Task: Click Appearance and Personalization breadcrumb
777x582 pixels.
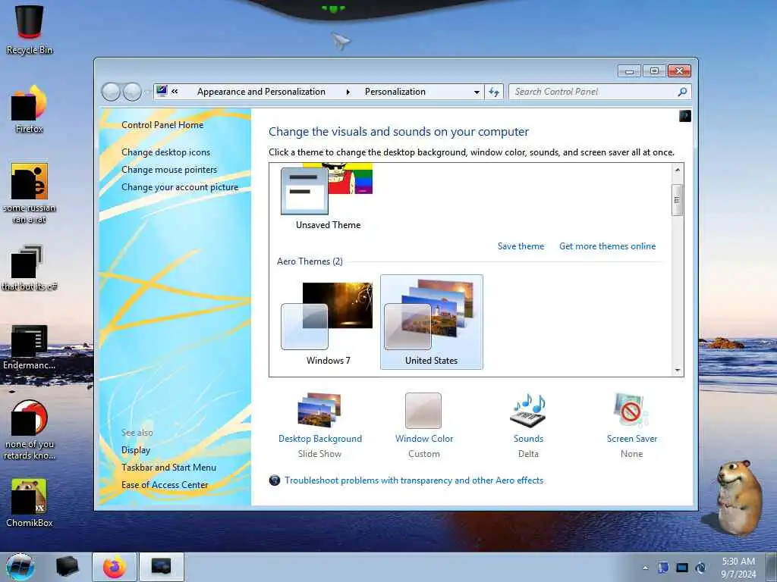Action: [x=261, y=92]
